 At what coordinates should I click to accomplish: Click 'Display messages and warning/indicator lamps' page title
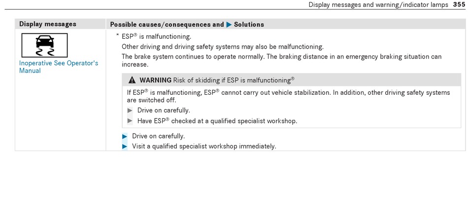pyautogui.click(x=378, y=4)
